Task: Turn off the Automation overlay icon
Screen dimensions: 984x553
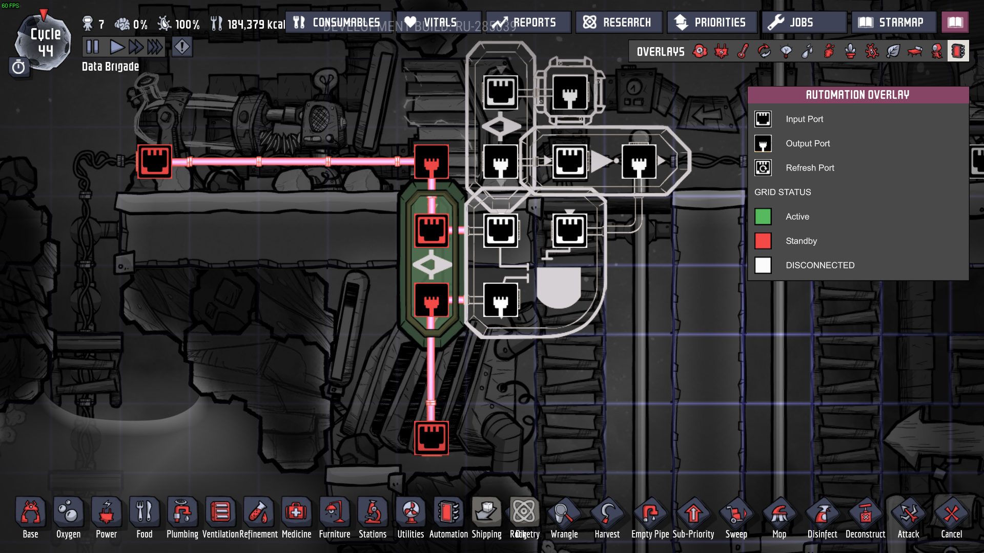Action: (957, 51)
